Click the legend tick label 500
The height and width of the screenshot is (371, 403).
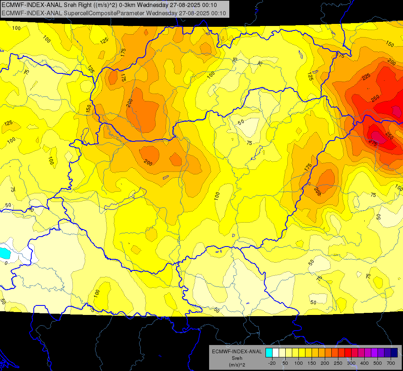click(x=377, y=363)
